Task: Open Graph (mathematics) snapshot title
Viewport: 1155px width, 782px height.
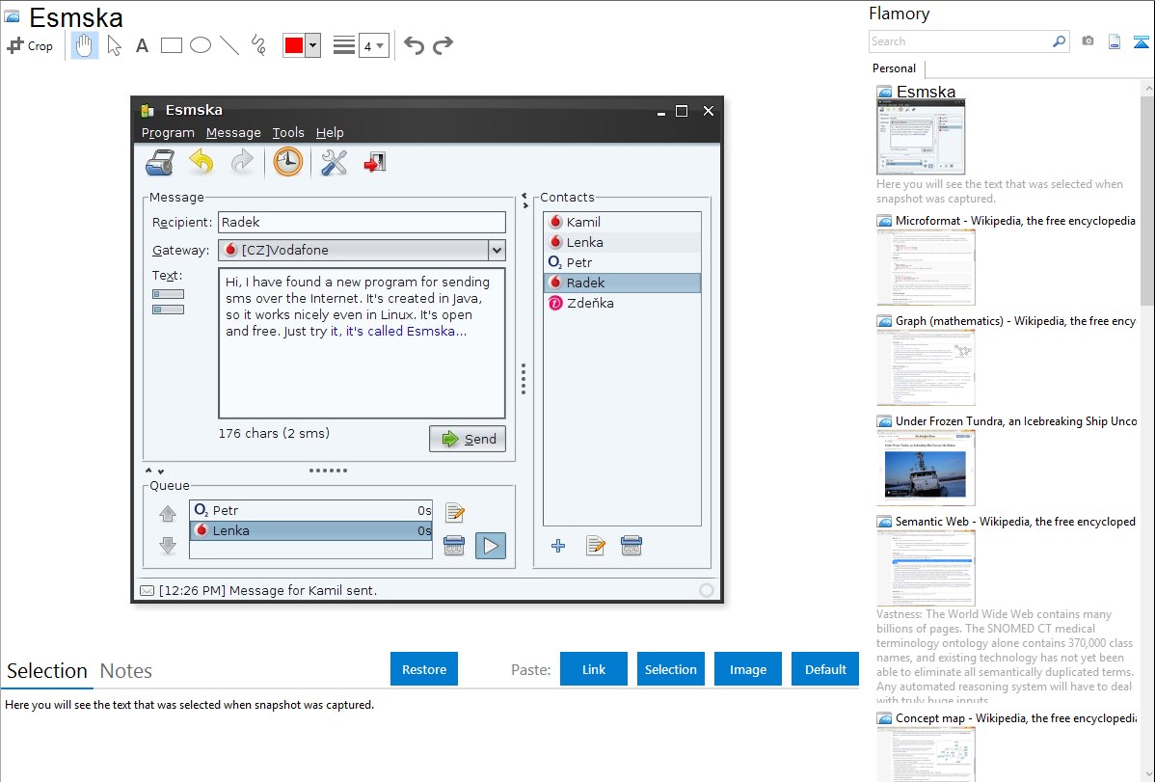Action: coord(1015,321)
